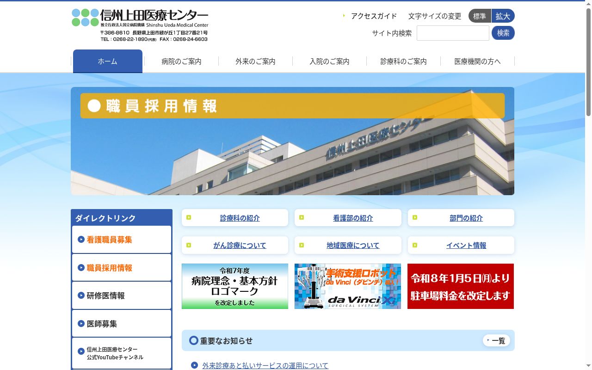Select 入院のご案内 in navigation
The width and height of the screenshot is (592, 370).
(x=329, y=61)
